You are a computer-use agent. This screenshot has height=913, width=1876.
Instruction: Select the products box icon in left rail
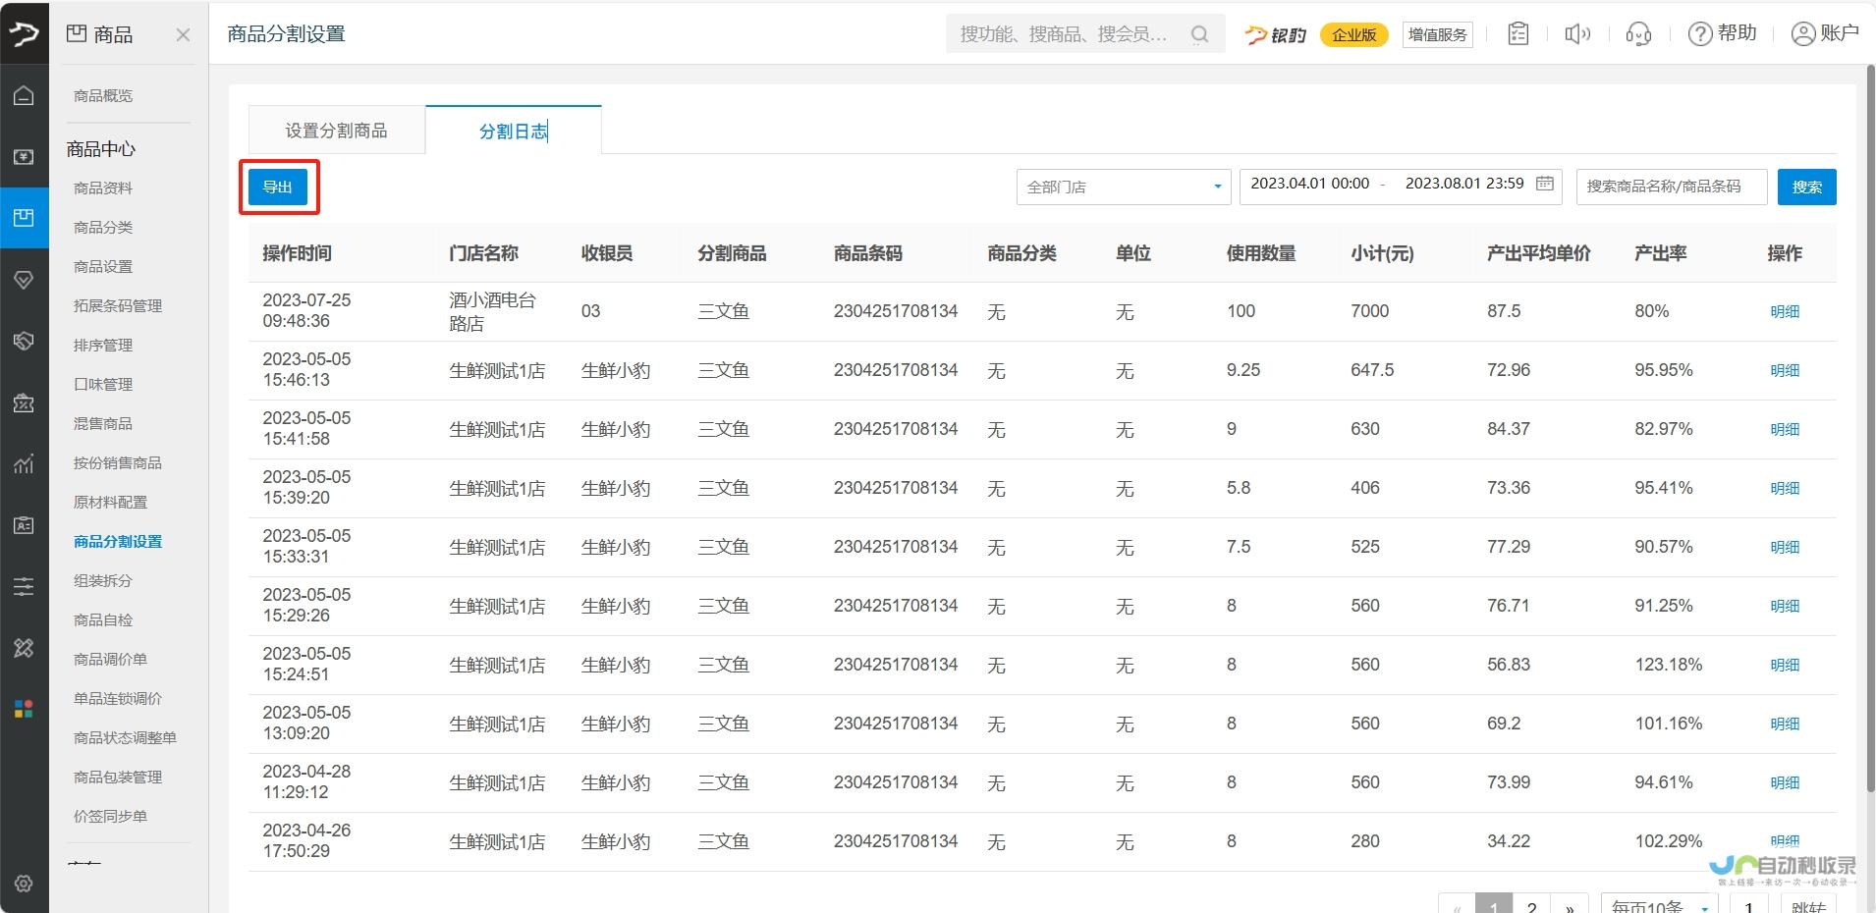click(x=24, y=217)
